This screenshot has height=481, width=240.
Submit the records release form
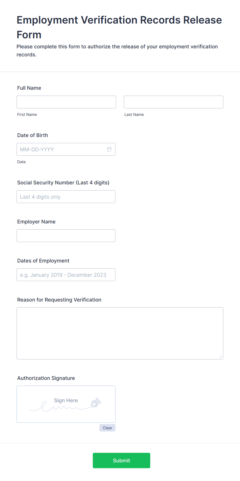(x=122, y=461)
